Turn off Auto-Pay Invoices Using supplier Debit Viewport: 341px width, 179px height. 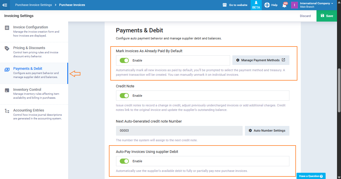coord(124,161)
